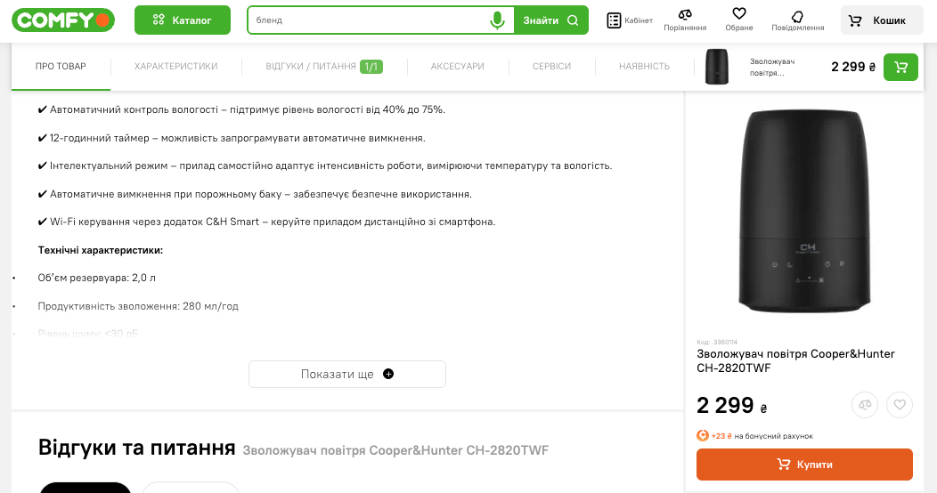The height and width of the screenshot is (493, 937).
Task: Focus the search input field
Action: click(368, 20)
